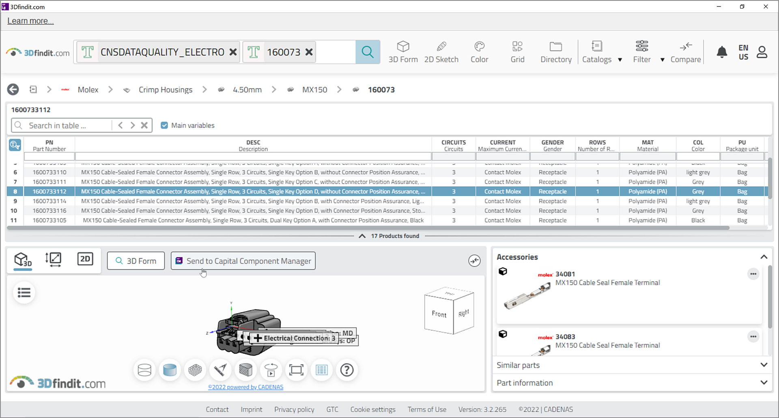This screenshot has height=418, width=779.
Task: Remove the 160073 search term
Action: 309,52
